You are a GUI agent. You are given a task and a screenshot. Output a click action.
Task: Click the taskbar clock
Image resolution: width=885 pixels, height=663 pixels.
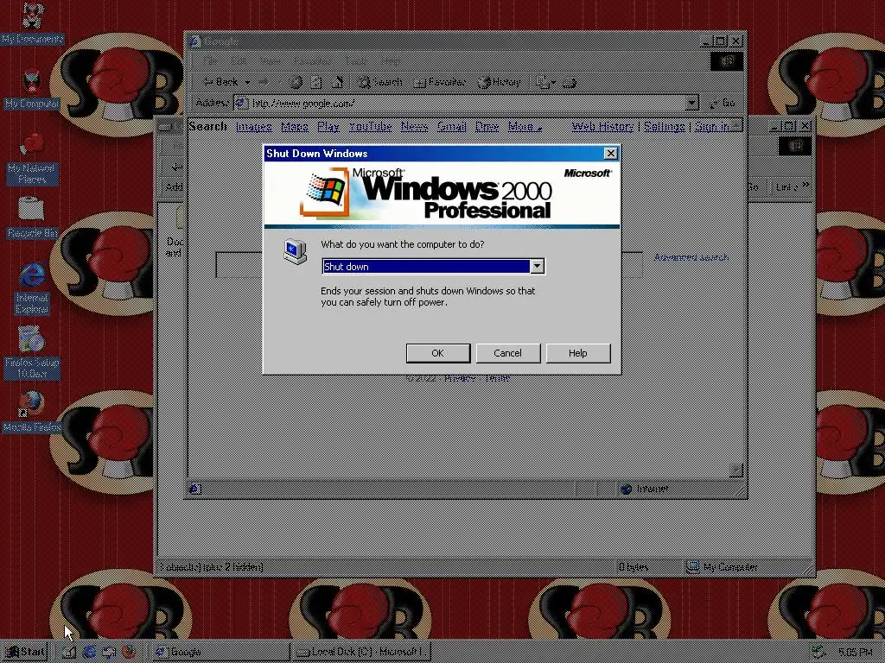click(x=856, y=653)
